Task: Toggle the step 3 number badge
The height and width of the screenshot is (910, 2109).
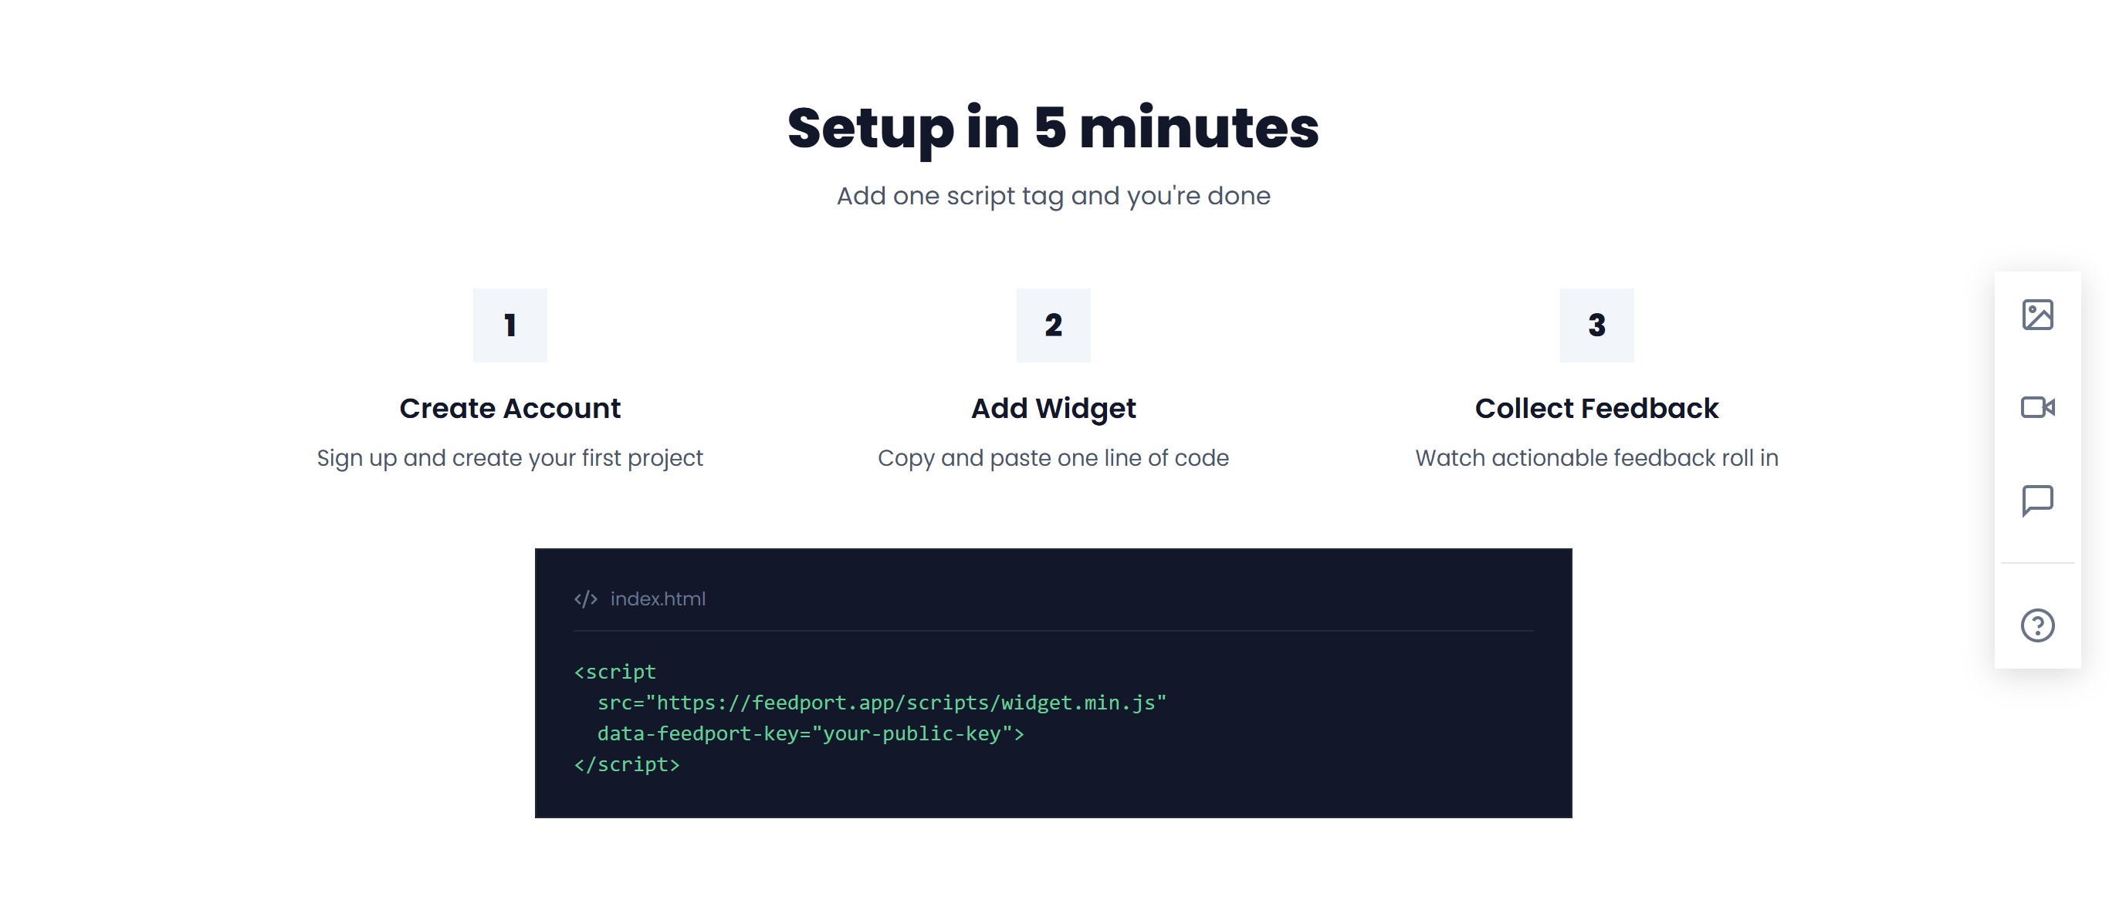Action: pos(1595,325)
